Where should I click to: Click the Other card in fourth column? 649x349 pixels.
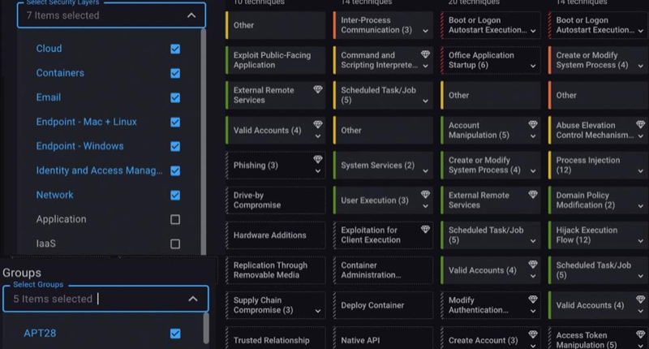599,95
